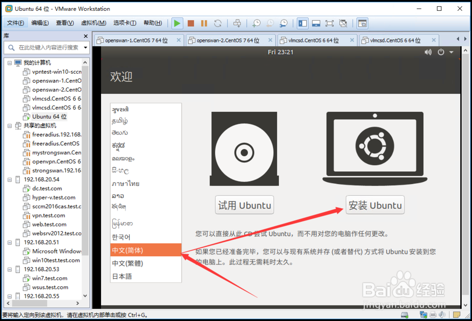Click the restart guest icon
The image size is (472, 321).
pos(218,23)
